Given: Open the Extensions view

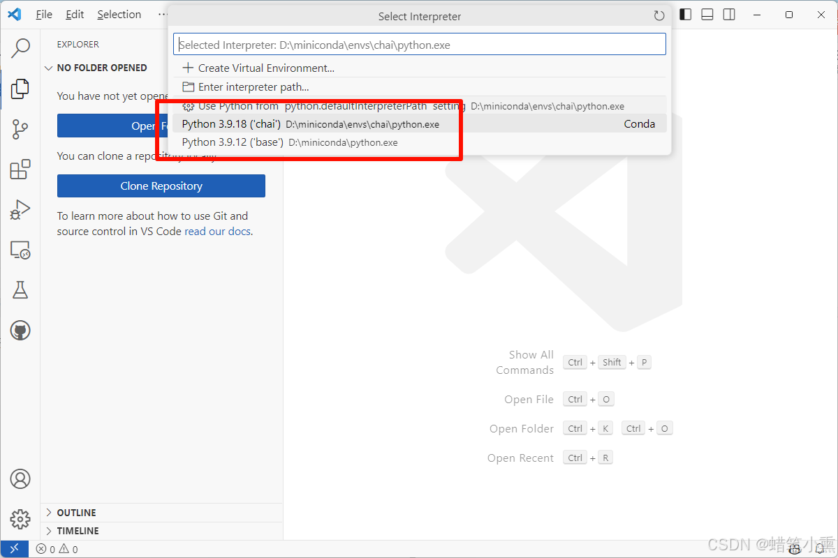Looking at the screenshot, I should 20,169.
